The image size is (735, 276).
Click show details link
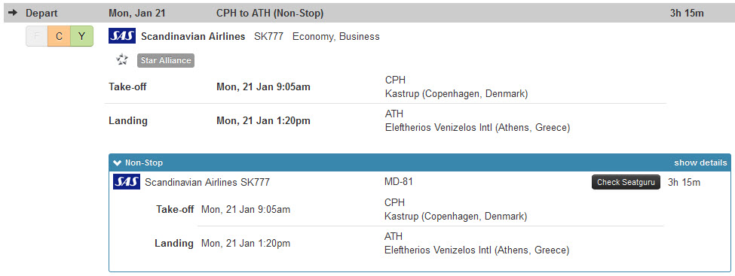pos(700,162)
